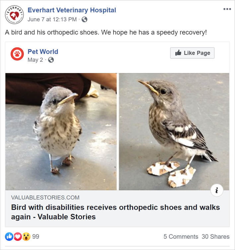Open the Pet World page name link

tap(43, 51)
